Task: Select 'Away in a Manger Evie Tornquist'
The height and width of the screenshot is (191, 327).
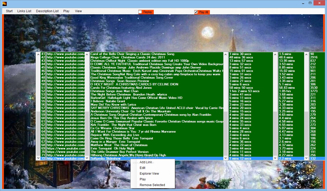Action: tap(157, 142)
